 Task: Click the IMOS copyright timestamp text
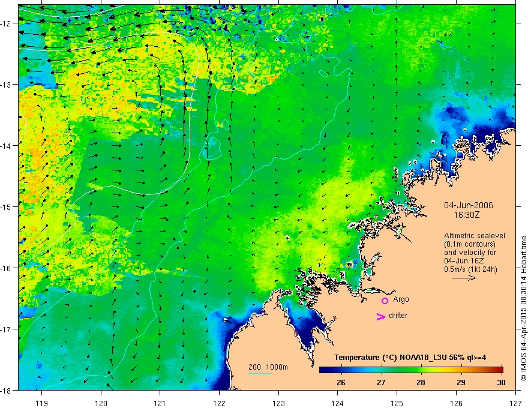coord(523,308)
